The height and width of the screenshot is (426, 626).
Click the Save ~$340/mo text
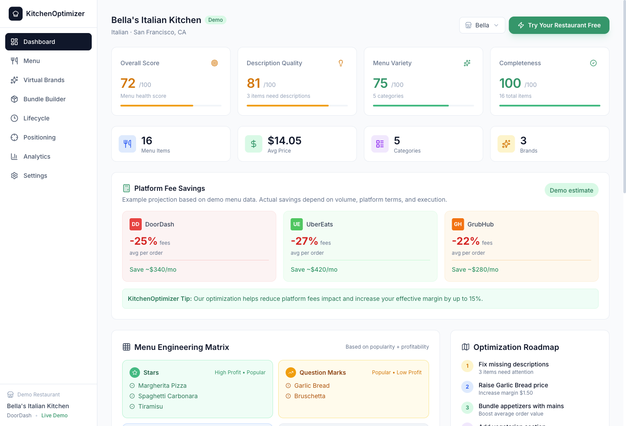[x=153, y=270]
